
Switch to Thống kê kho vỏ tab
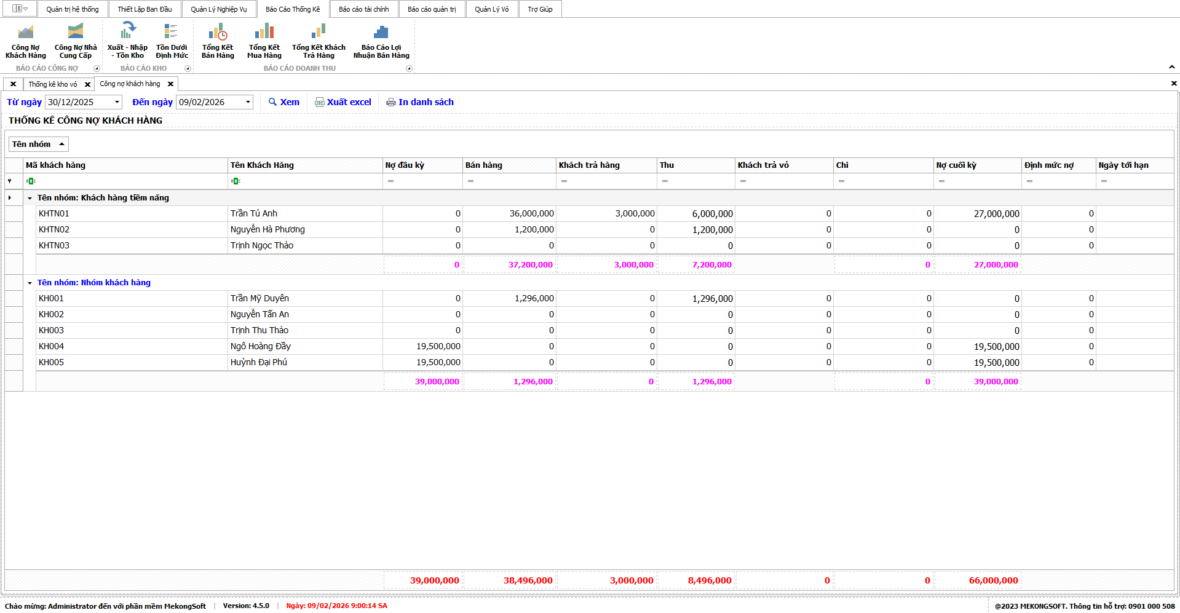[53, 84]
